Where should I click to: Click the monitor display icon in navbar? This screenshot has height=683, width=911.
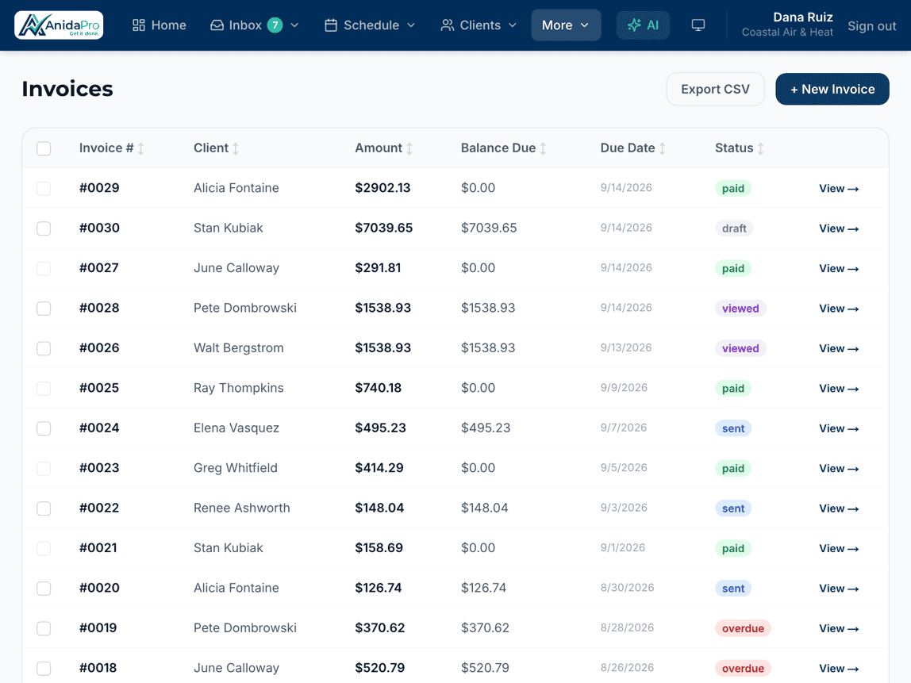coord(698,25)
